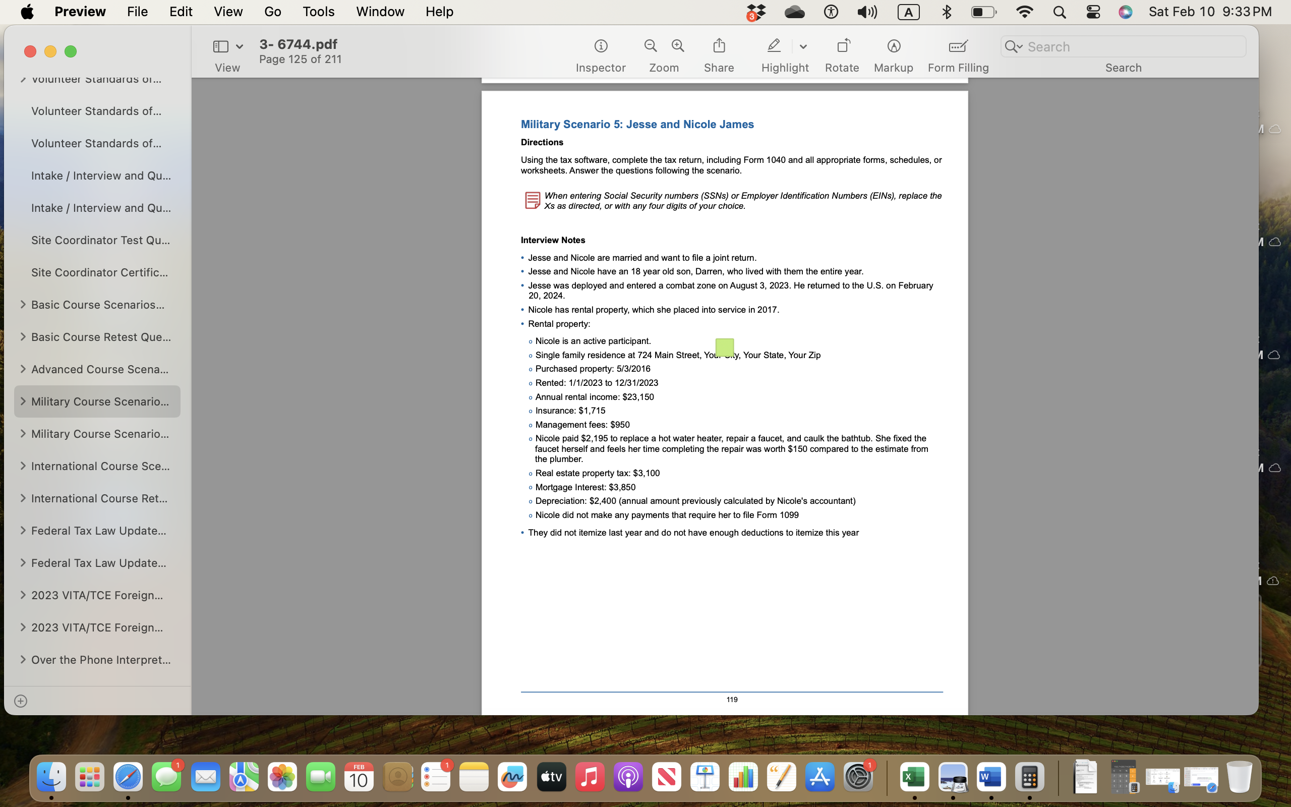Image resolution: width=1291 pixels, height=807 pixels.
Task: Open the Window menu
Action: coord(379,11)
